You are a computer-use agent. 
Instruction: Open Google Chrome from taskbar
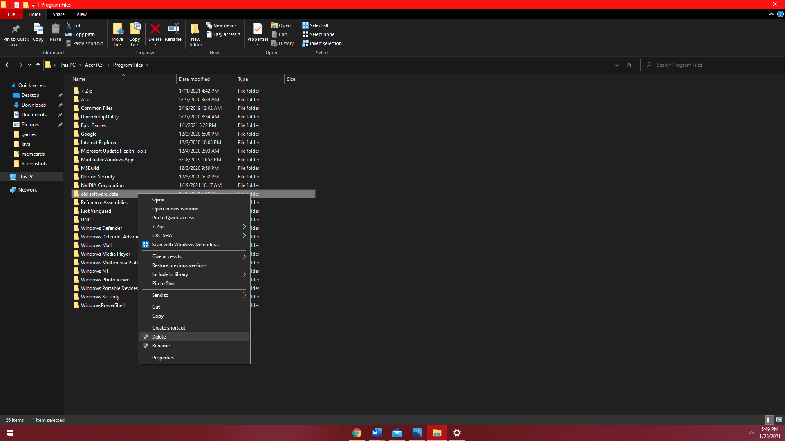(357, 433)
